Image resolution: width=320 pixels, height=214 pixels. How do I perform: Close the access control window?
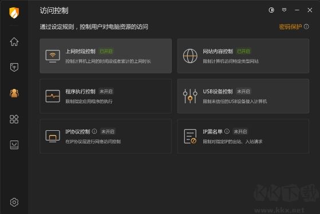tap(310, 10)
